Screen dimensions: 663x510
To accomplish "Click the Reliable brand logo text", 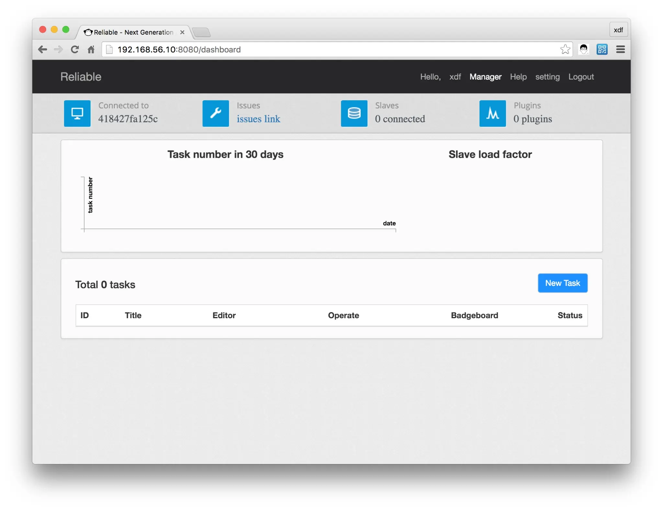I will [x=81, y=77].
